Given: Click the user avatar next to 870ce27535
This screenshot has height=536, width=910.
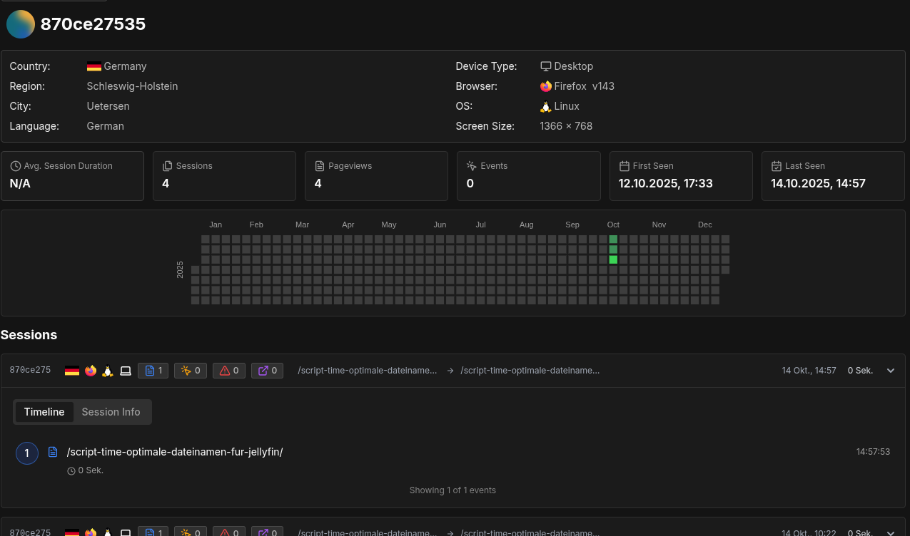Looking at the screenshot, I should pos(21,24).
